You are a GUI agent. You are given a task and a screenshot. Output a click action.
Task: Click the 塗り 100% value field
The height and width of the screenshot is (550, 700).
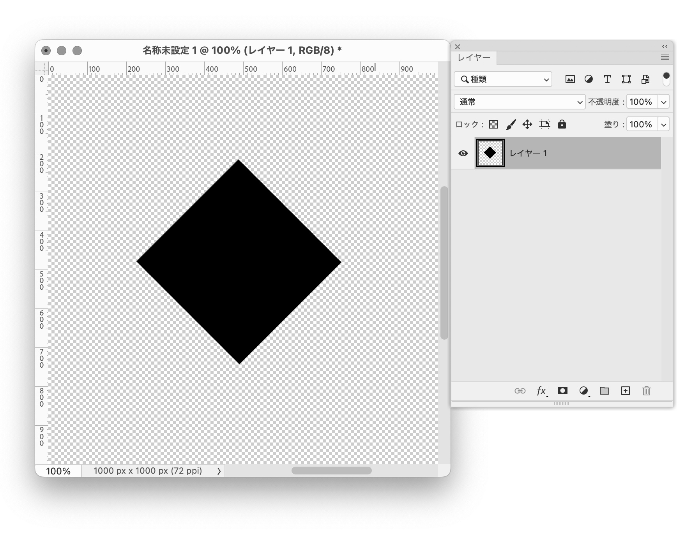coord(642,124)
